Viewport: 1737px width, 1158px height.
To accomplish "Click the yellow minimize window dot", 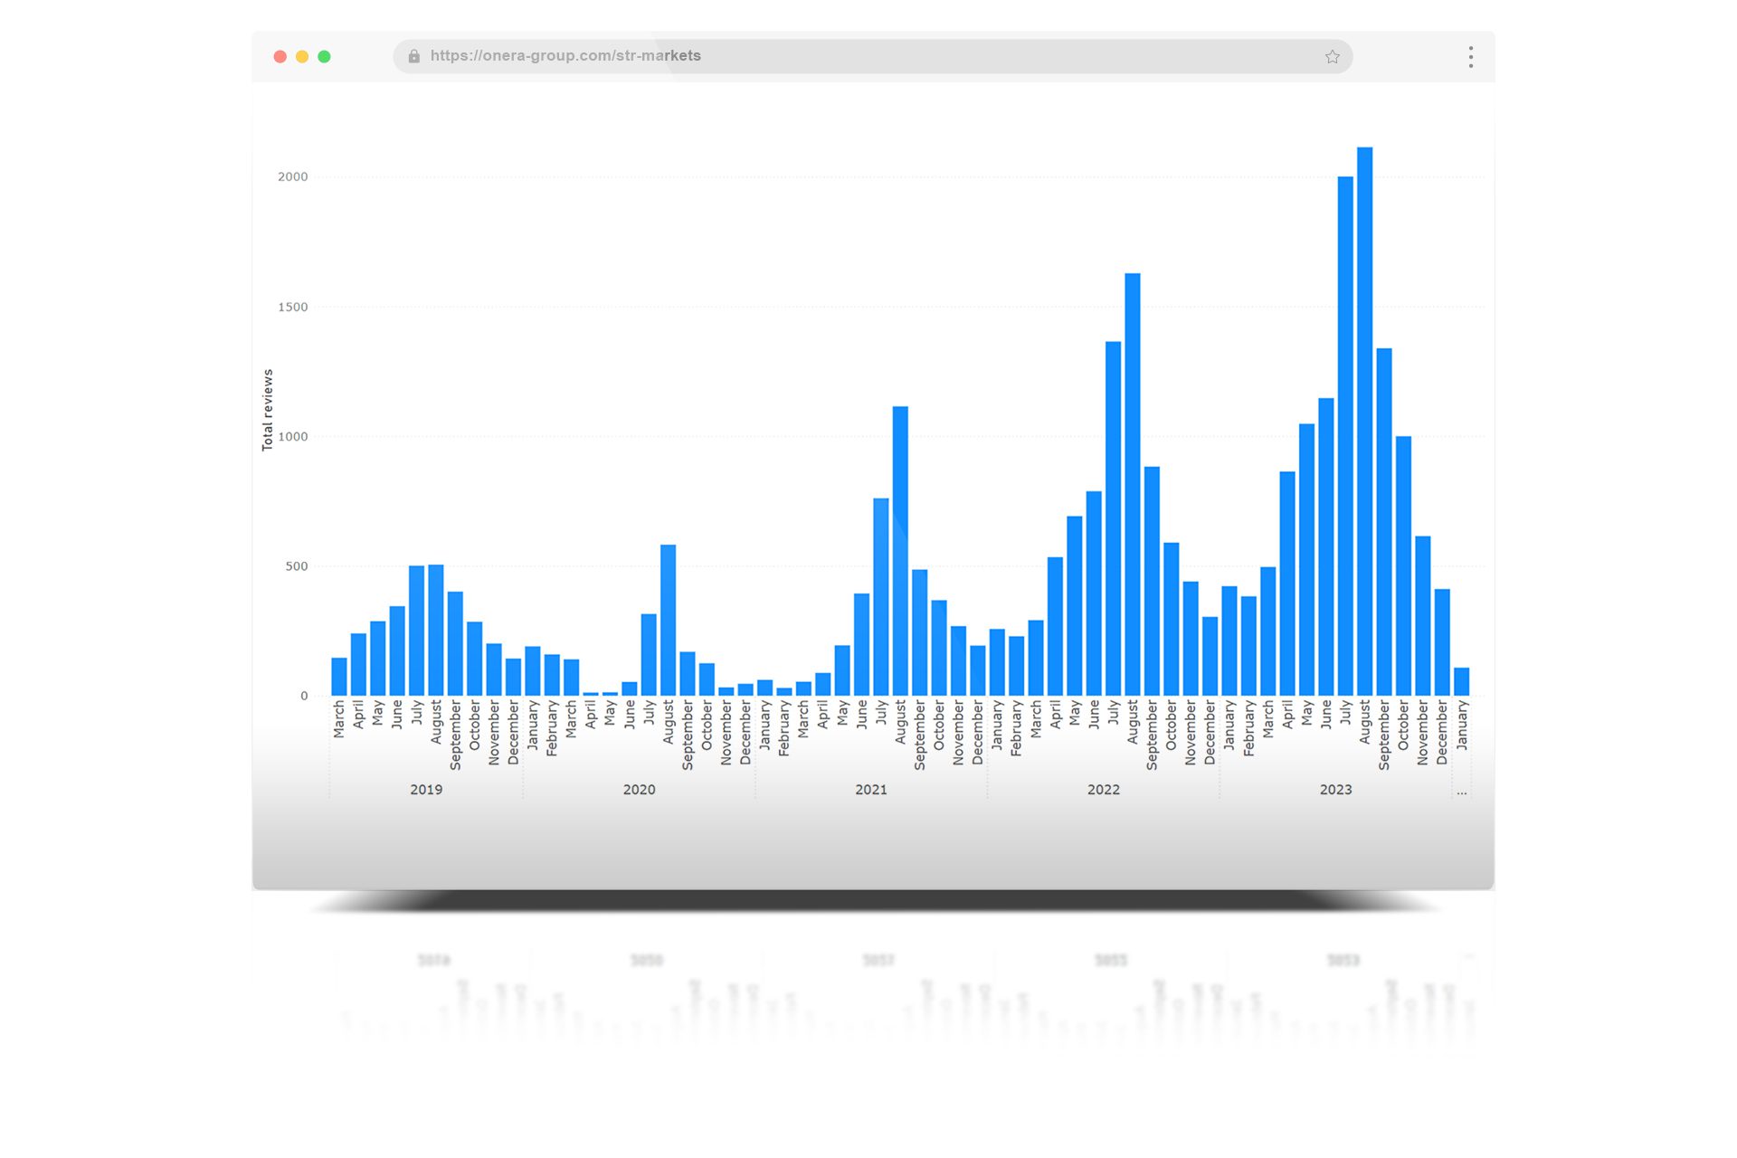I will point(302,56).
